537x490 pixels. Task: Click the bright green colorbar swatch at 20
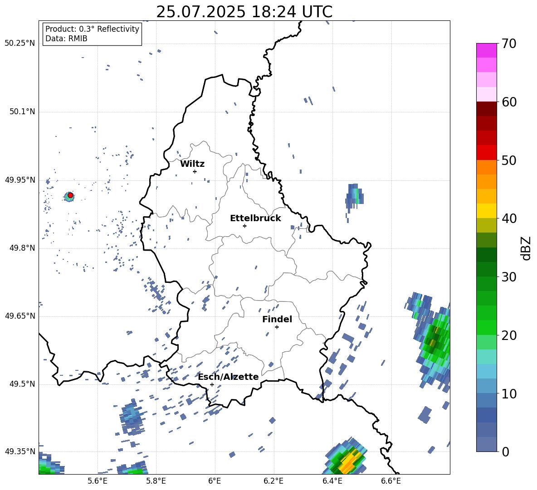(x=486, y=327)
